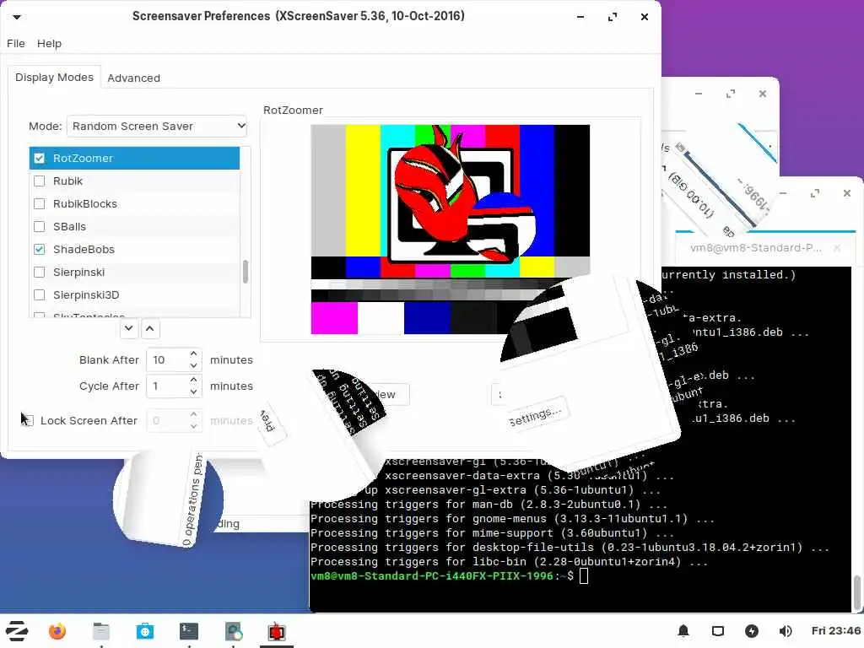
Task: Enable the Rubik checkbox
Action: [39, 181]
